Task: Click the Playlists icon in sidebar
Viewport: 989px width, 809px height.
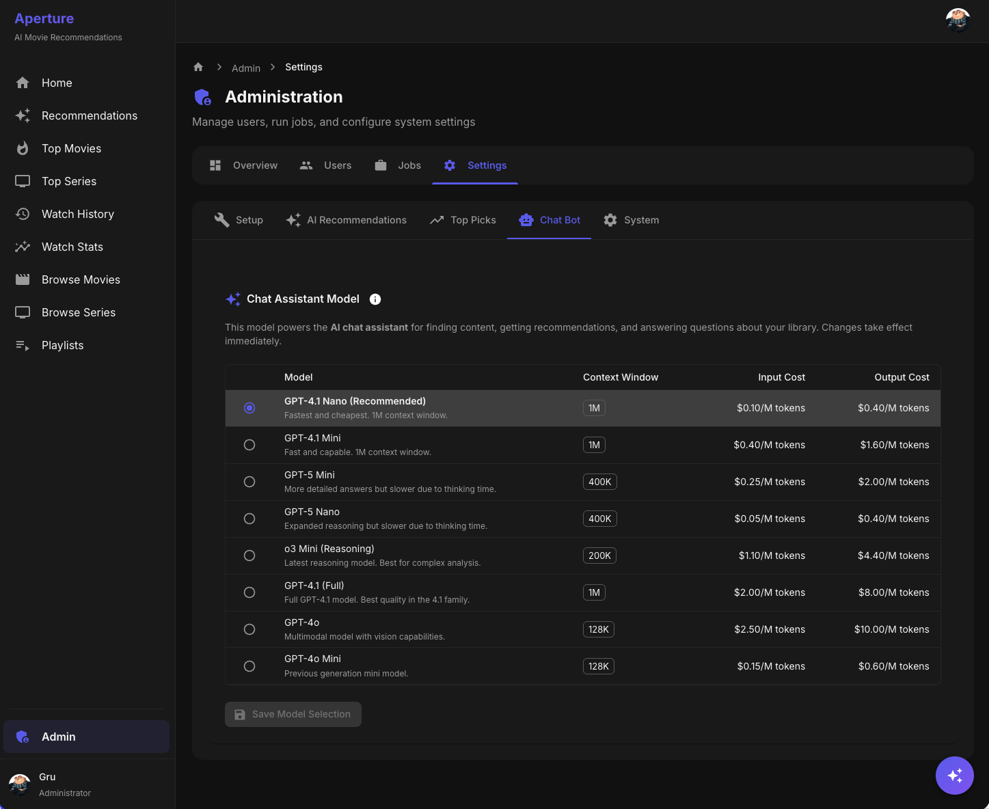Action: click(23, 345)
